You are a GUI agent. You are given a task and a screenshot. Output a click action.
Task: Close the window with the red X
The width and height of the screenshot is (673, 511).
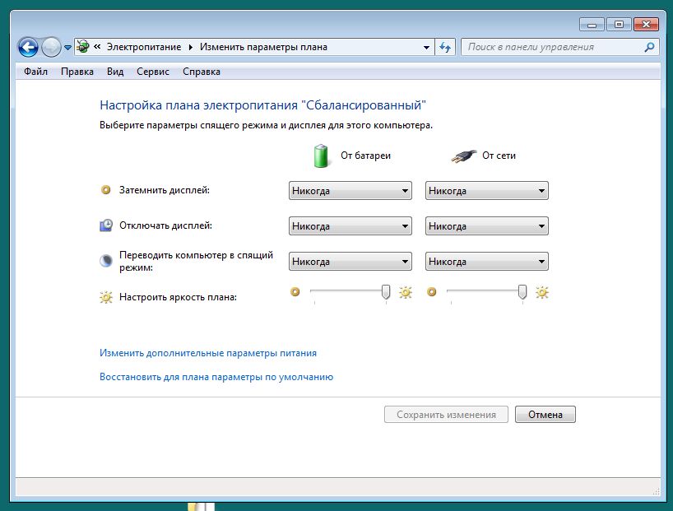646,25
